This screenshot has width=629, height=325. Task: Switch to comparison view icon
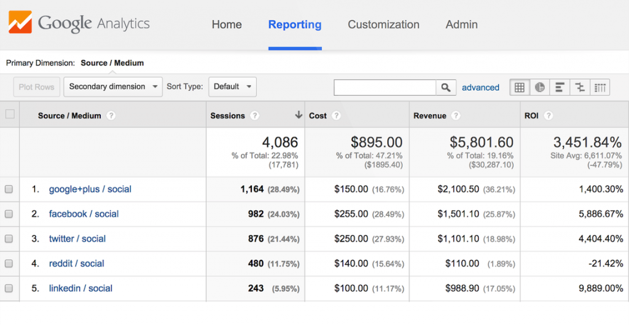(x=579, y=87)
